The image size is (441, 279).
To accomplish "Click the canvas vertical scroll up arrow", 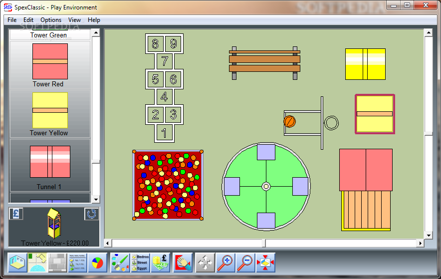I will click(x=429, y=32).
